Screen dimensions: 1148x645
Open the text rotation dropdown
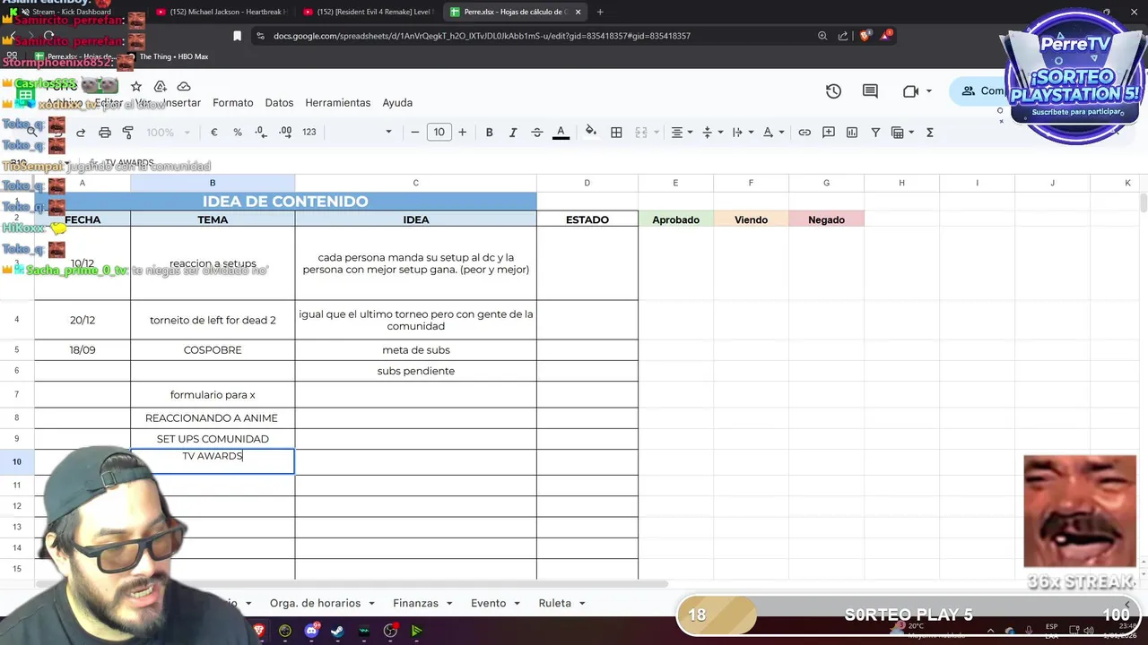pos(772,132)
